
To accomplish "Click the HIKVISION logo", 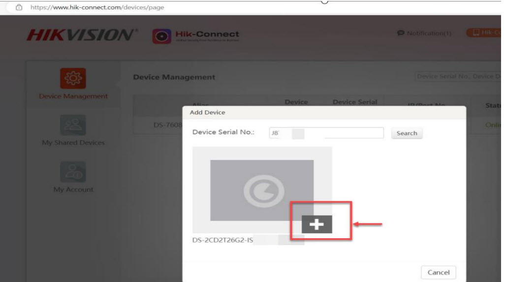I will 82,35.
